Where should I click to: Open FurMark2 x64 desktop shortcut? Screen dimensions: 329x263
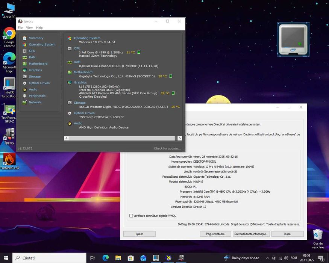(x=9, y=161)
